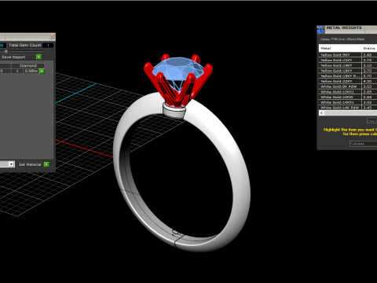377x283 pixels.
Task: Close the gem report panel
Action: coord(52,37)
